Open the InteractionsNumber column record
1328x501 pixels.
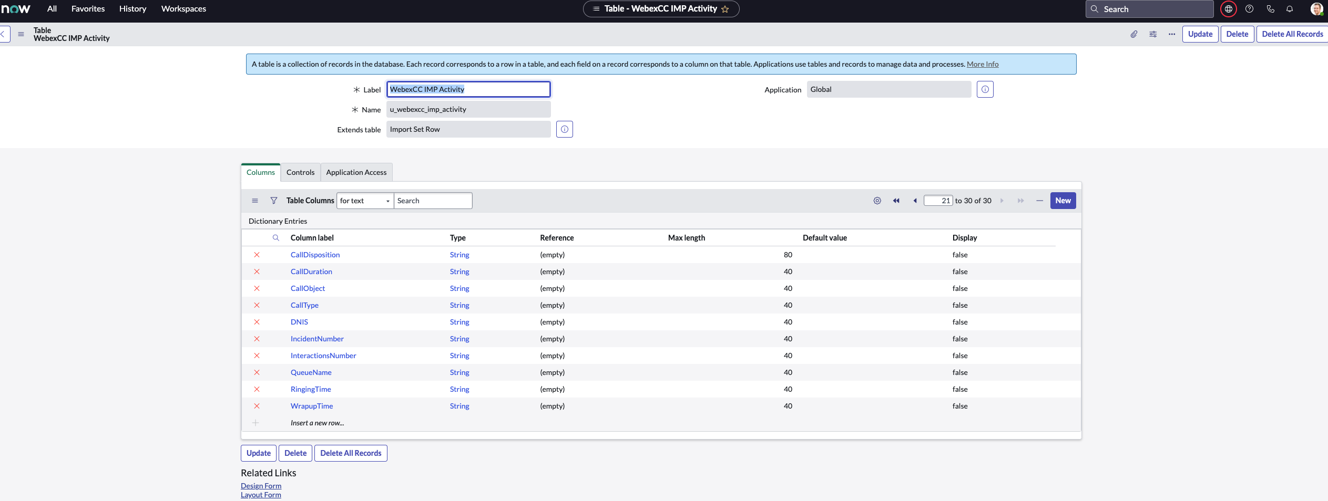[x=323, y=356]
